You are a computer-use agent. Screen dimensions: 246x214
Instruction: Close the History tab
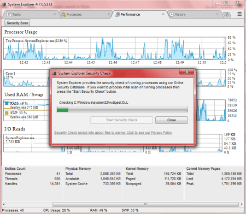click(x=217, y=14)
